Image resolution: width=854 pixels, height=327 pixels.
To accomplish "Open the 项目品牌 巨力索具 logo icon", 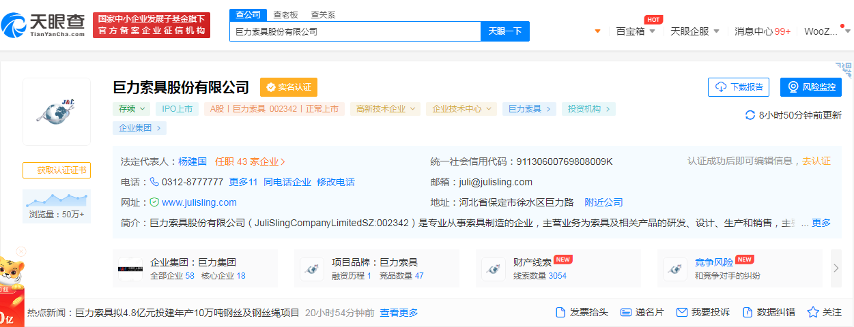I will (312, 269).
